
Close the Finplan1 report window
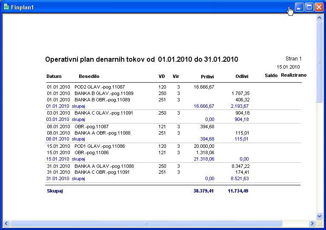319,7
